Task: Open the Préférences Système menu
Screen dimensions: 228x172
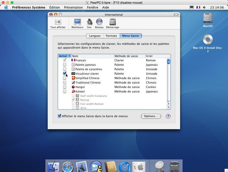Action: click(28, 7)
